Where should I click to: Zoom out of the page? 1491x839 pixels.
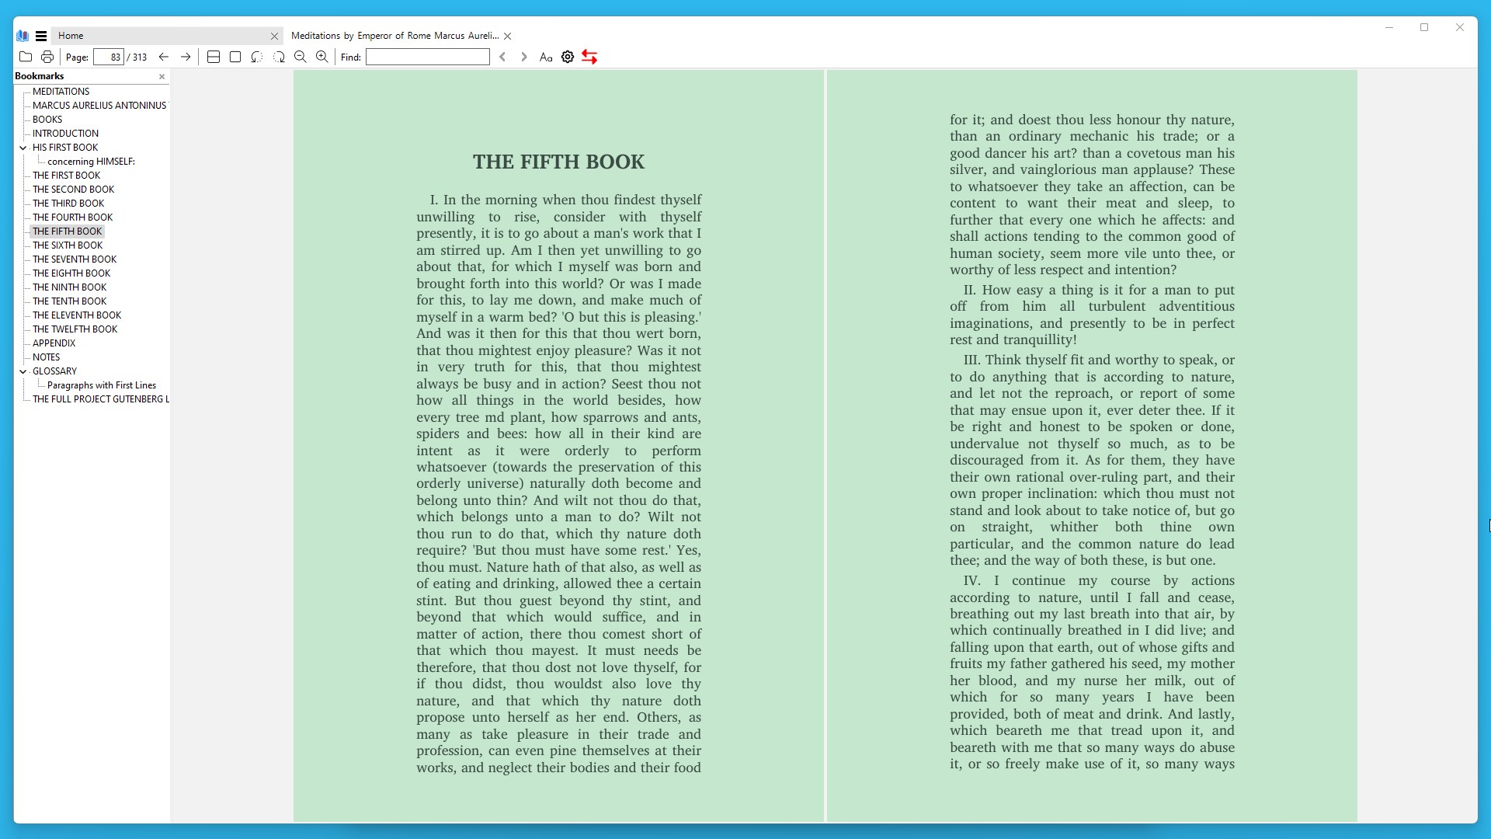[x=301, y=57]
